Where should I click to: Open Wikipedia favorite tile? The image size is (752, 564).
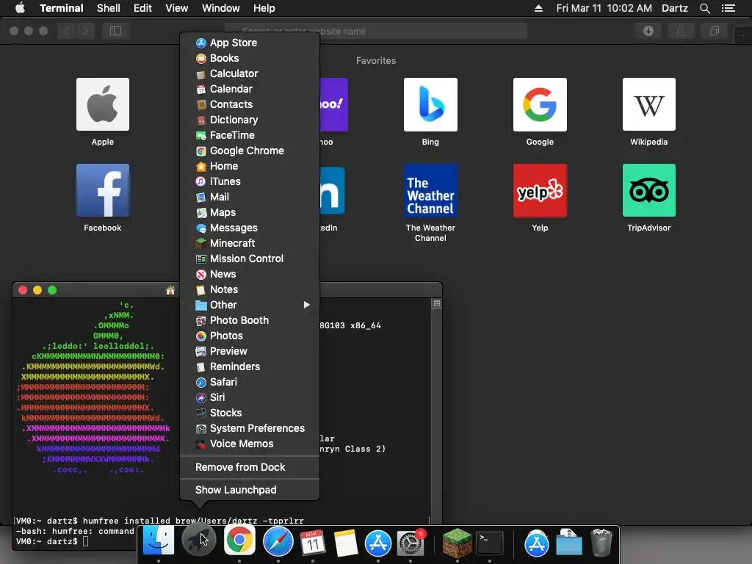pos(649,104)
